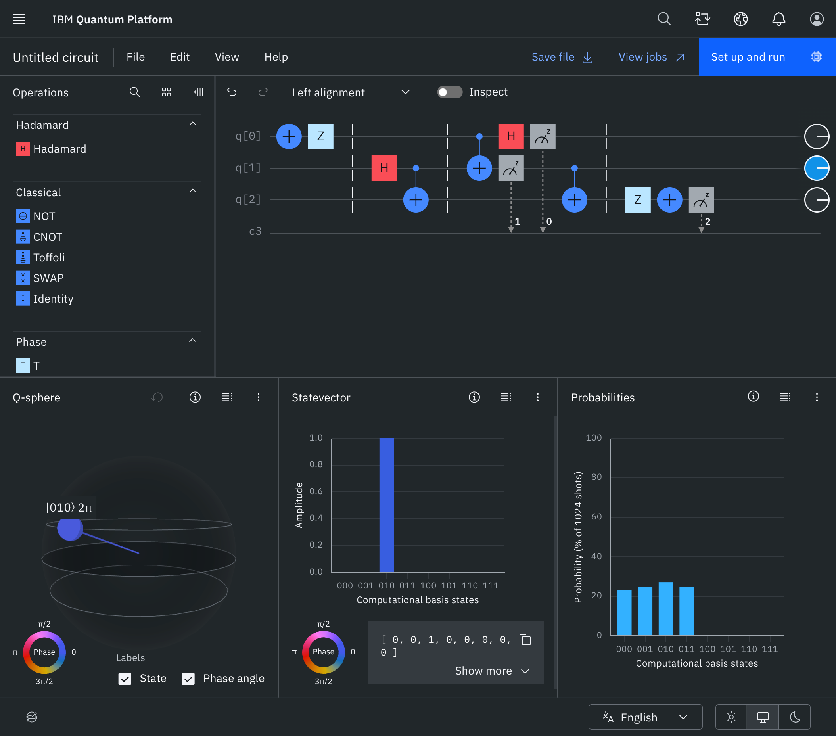Undo the last circuit change
836x736 pixels.
click(x=232, y=92)
